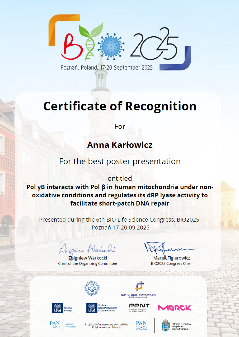The width and height of the screenshot is (239, 337).
Task: Click the UAM Wydział Nauk Politycznych logo
Action: (102, 307)
